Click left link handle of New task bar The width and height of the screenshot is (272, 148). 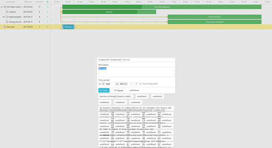(x=62, y=27)
